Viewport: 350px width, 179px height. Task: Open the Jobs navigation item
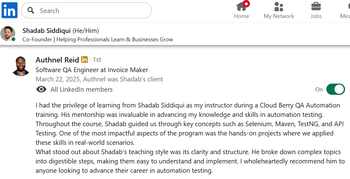(316, 11)
